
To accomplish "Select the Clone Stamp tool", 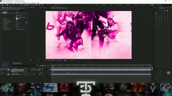I will (x=34, y=5).
